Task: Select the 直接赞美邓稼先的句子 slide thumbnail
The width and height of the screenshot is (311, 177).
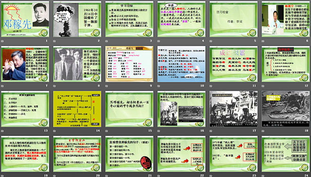Action: pos(129,154)
